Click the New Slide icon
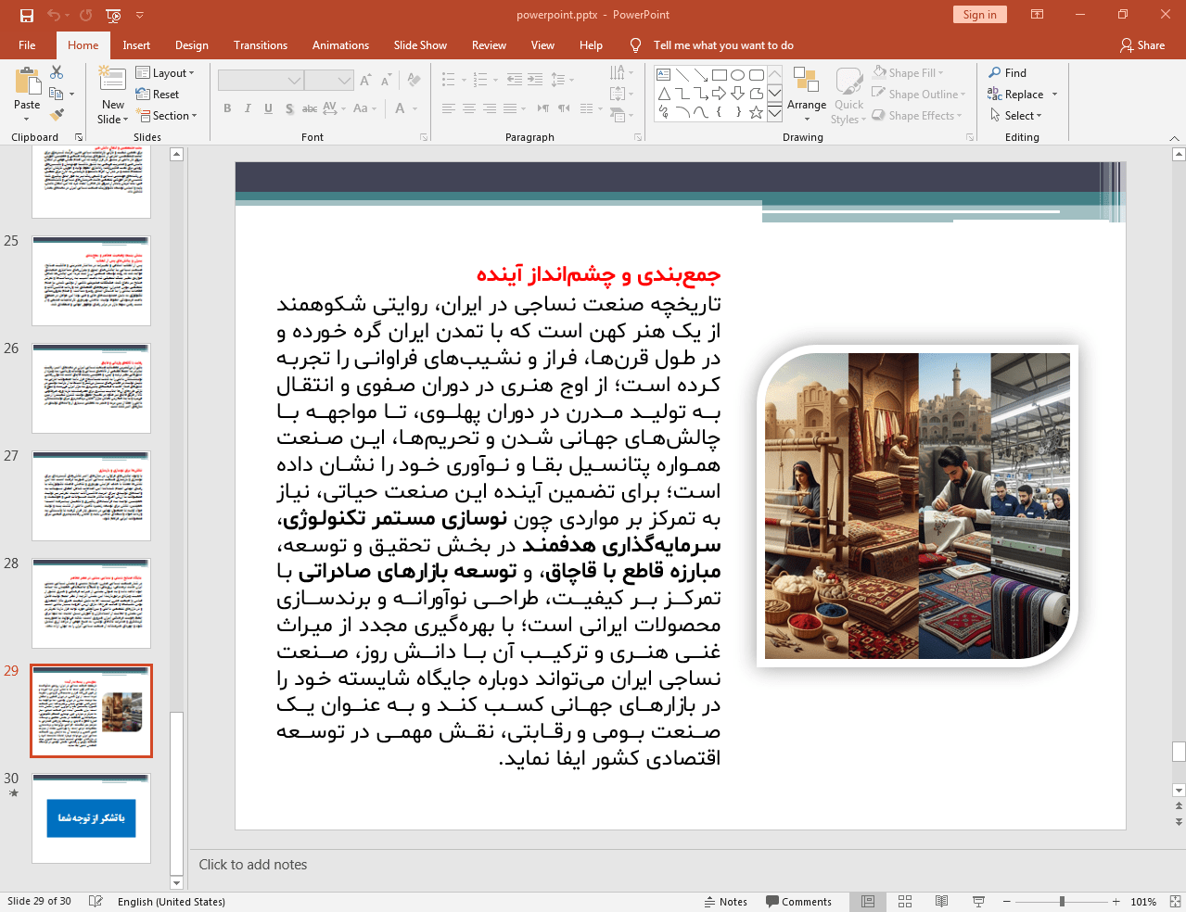This screenshot has height=912, width=1186. (x=112, y=81)
